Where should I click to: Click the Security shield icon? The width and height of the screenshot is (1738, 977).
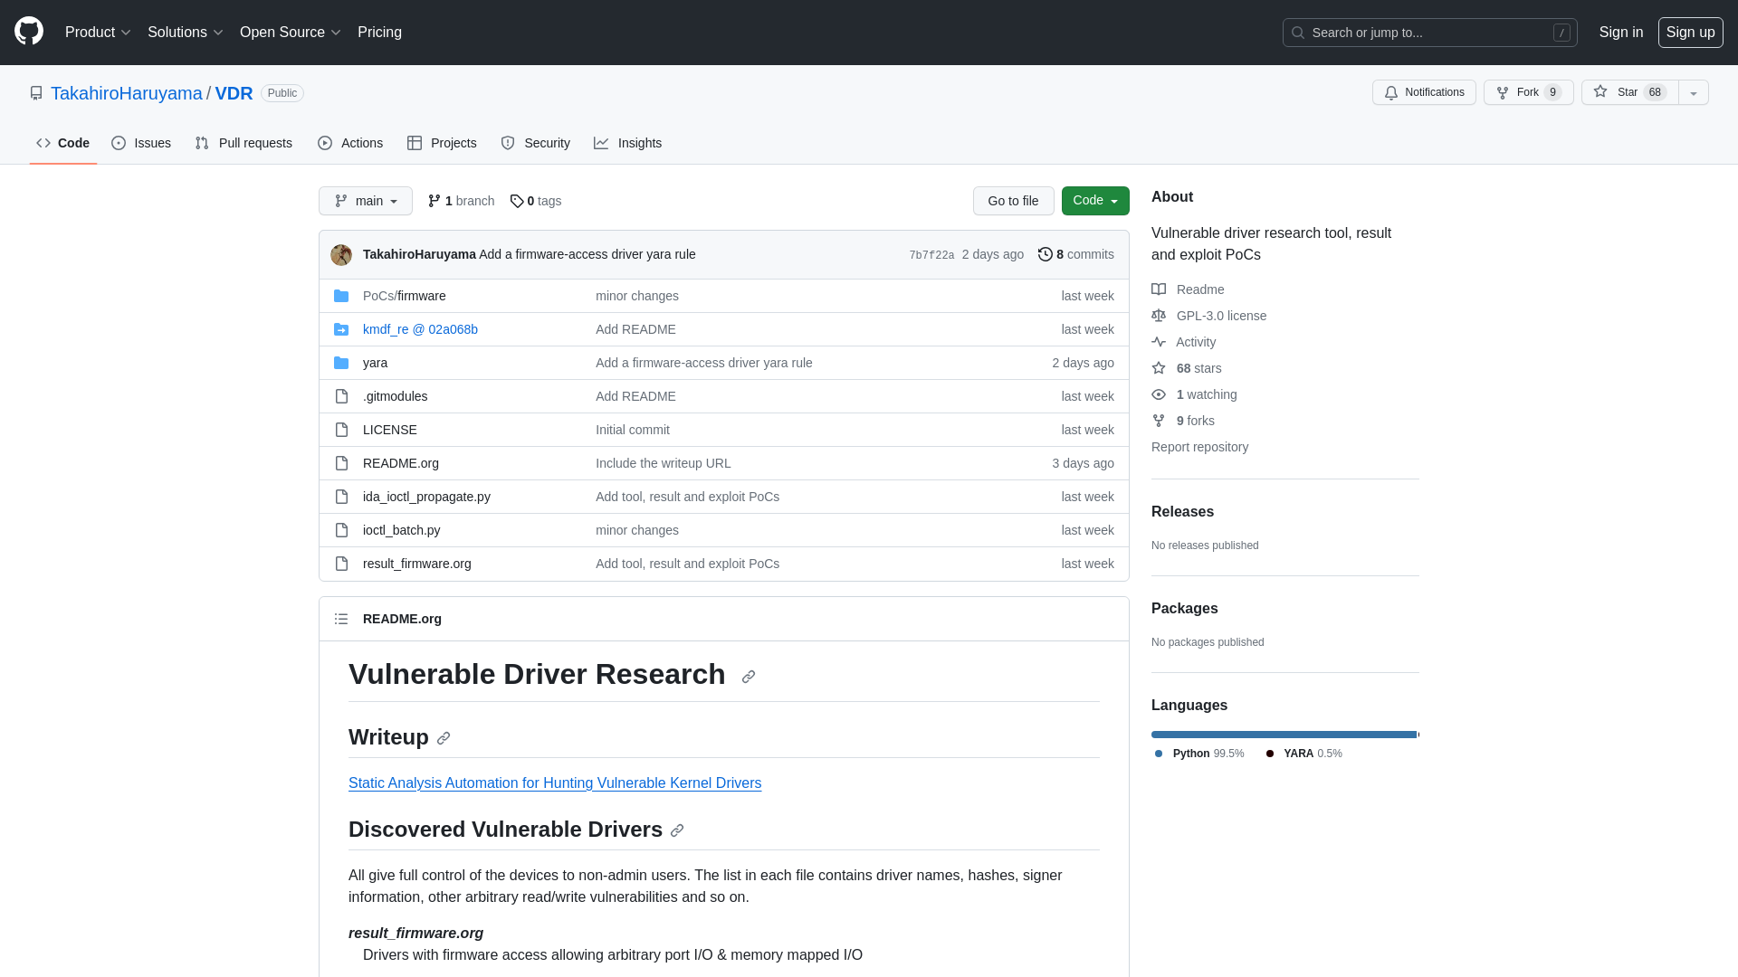[x=507, y=143]
